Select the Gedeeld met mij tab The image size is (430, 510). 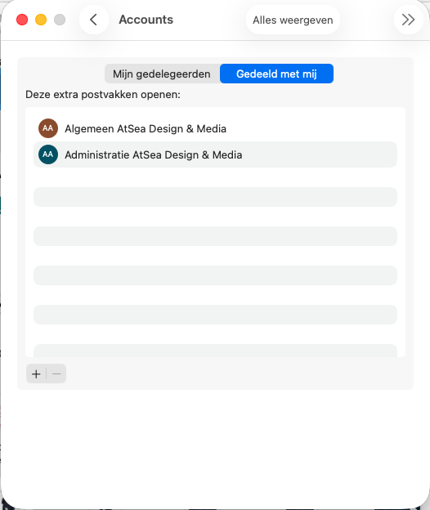point(276,74)
